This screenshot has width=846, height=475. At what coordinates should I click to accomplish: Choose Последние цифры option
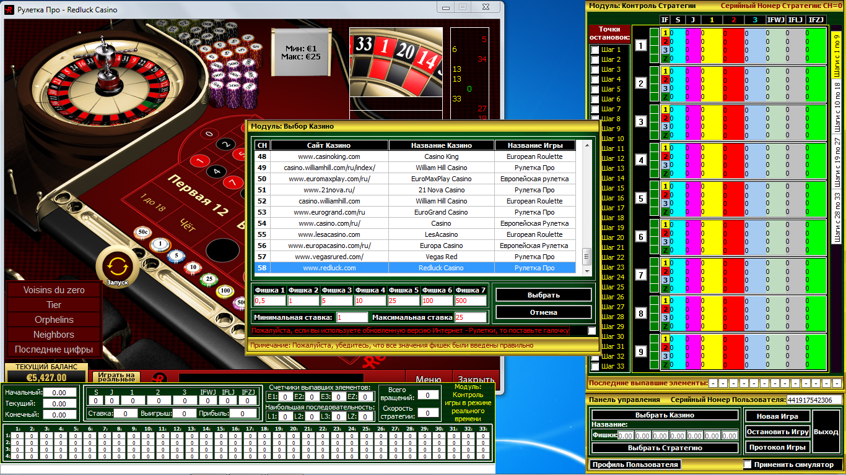click(54, 349)
